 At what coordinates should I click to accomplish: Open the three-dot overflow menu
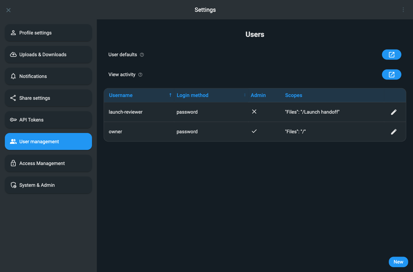click(403, 10)
